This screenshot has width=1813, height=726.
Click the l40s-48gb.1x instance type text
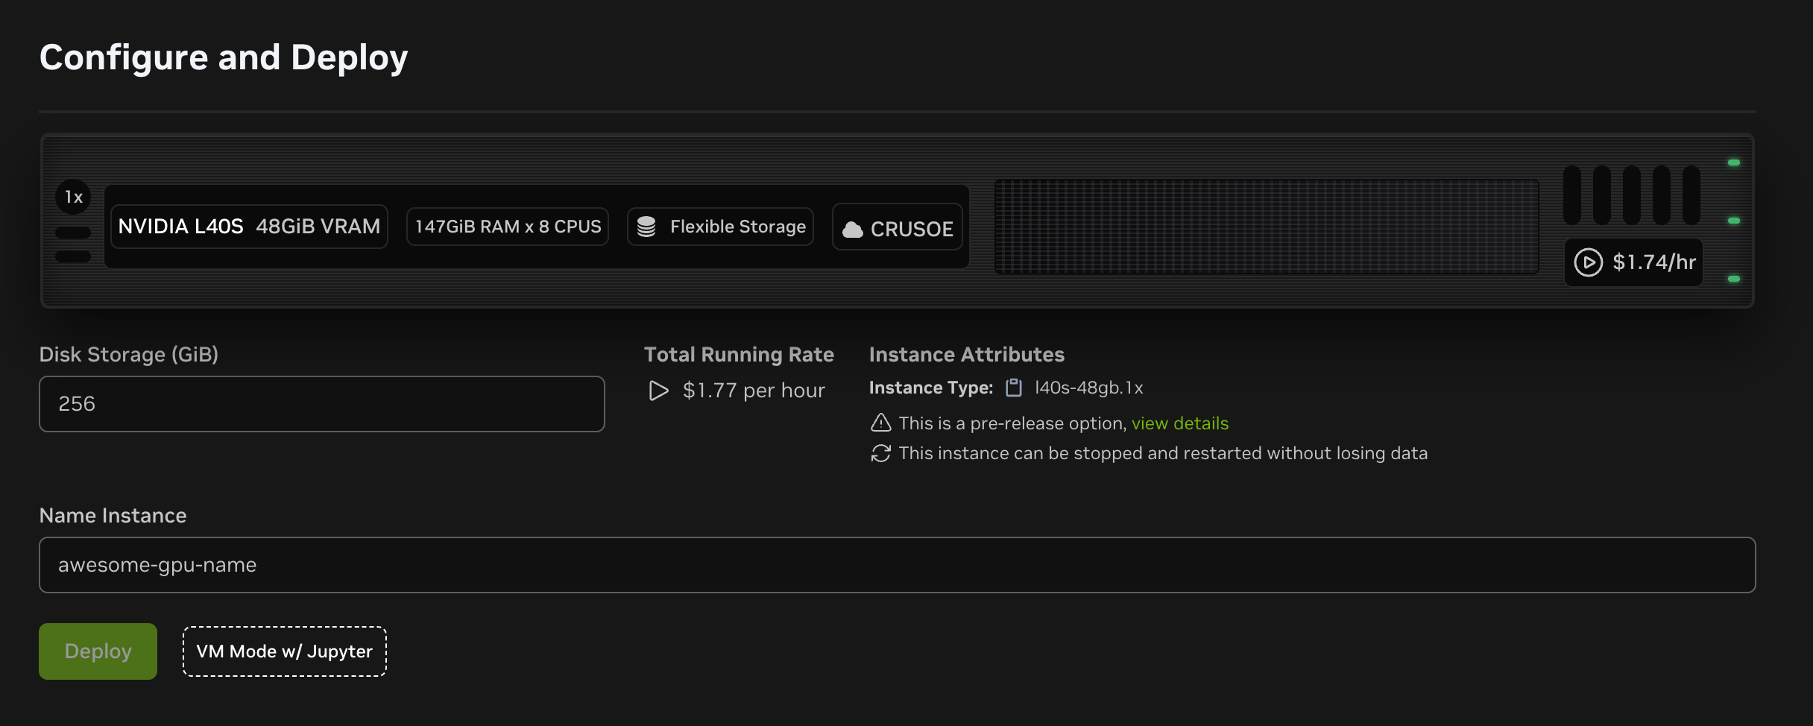1088,388
